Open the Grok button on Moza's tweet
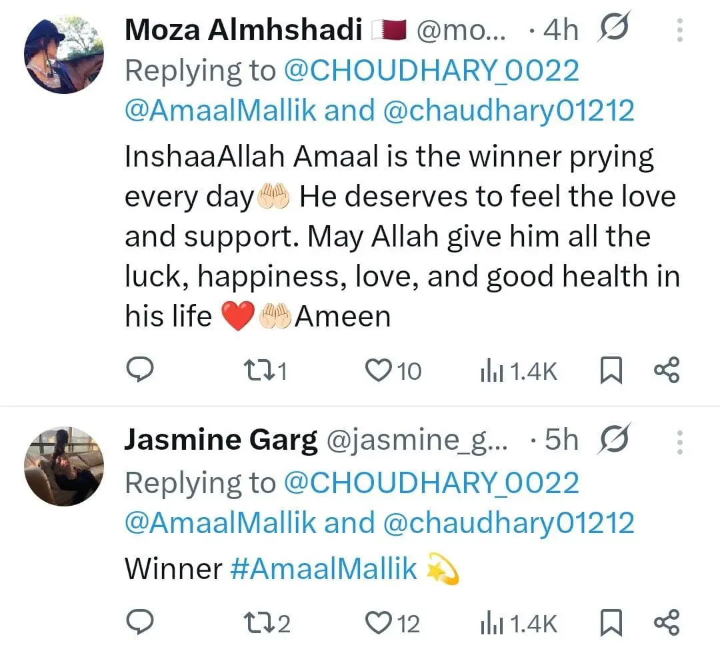 coord(613,29)
